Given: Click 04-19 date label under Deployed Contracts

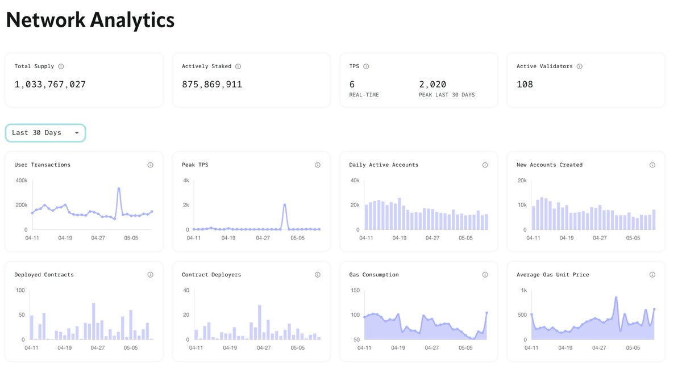Looking at the screenshot, I should coord(64,348).
